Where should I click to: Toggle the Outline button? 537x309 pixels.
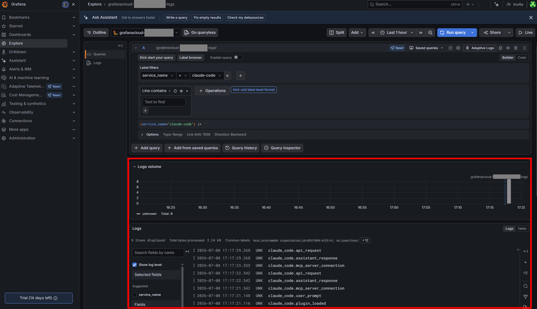(x=96, y=33)
